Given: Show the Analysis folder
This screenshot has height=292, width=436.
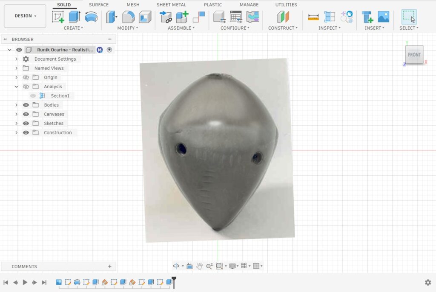Looking at the screenshot, I should pos(26,87).
